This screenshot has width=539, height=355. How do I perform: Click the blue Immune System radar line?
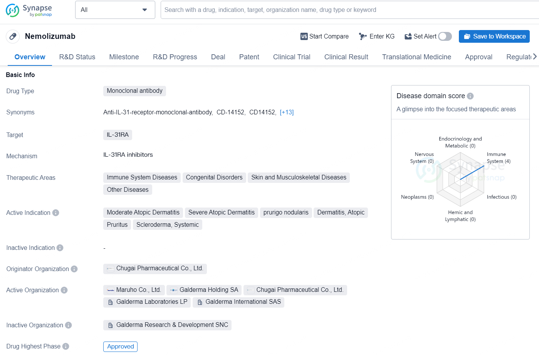(x=472, y=173)
